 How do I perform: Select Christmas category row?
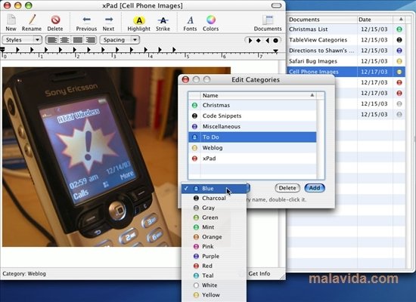[x=253, y=105]
